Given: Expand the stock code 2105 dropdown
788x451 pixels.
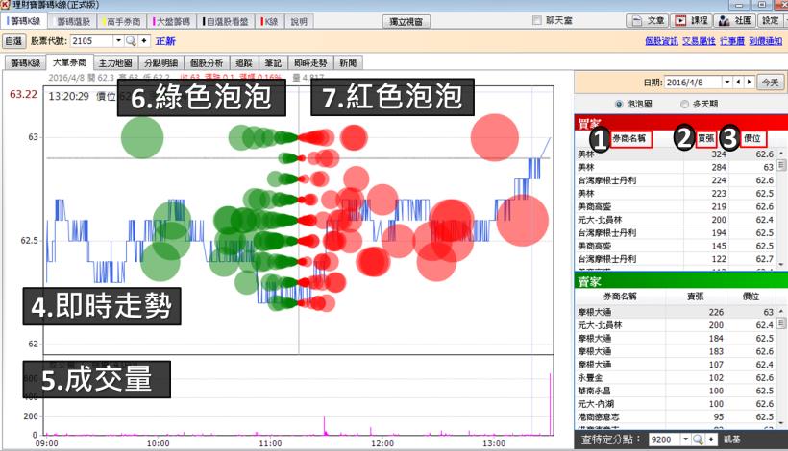Looking at the screenshot, I should click(116, 41).
